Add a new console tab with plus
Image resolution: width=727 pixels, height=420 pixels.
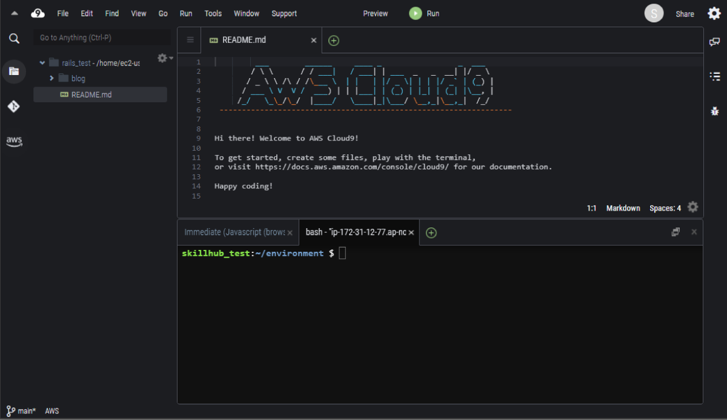tap(431, 233)
